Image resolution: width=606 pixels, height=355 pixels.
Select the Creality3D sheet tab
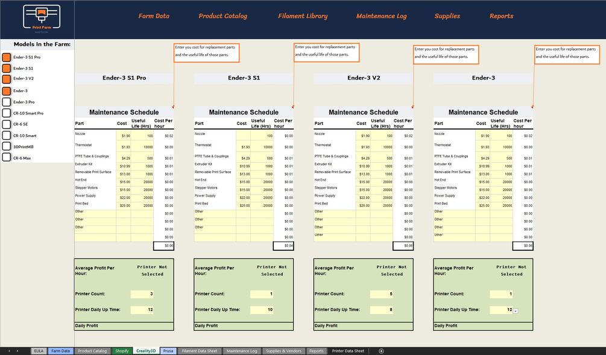coord(146,351)
